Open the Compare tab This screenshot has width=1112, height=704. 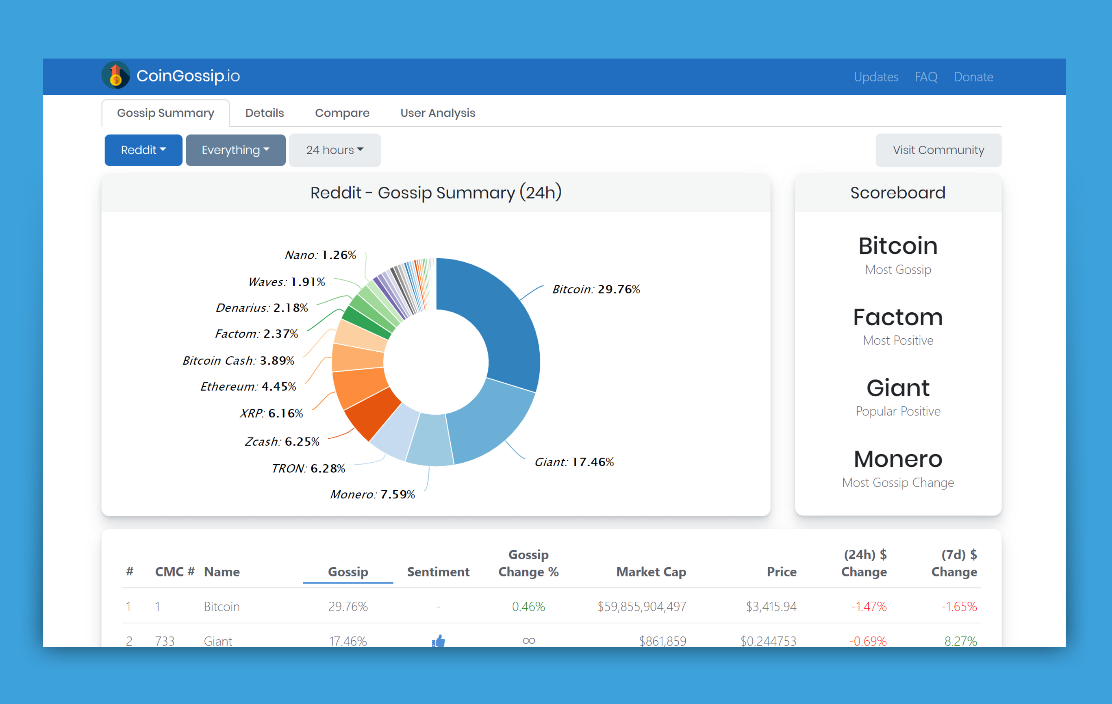(342, 113)
